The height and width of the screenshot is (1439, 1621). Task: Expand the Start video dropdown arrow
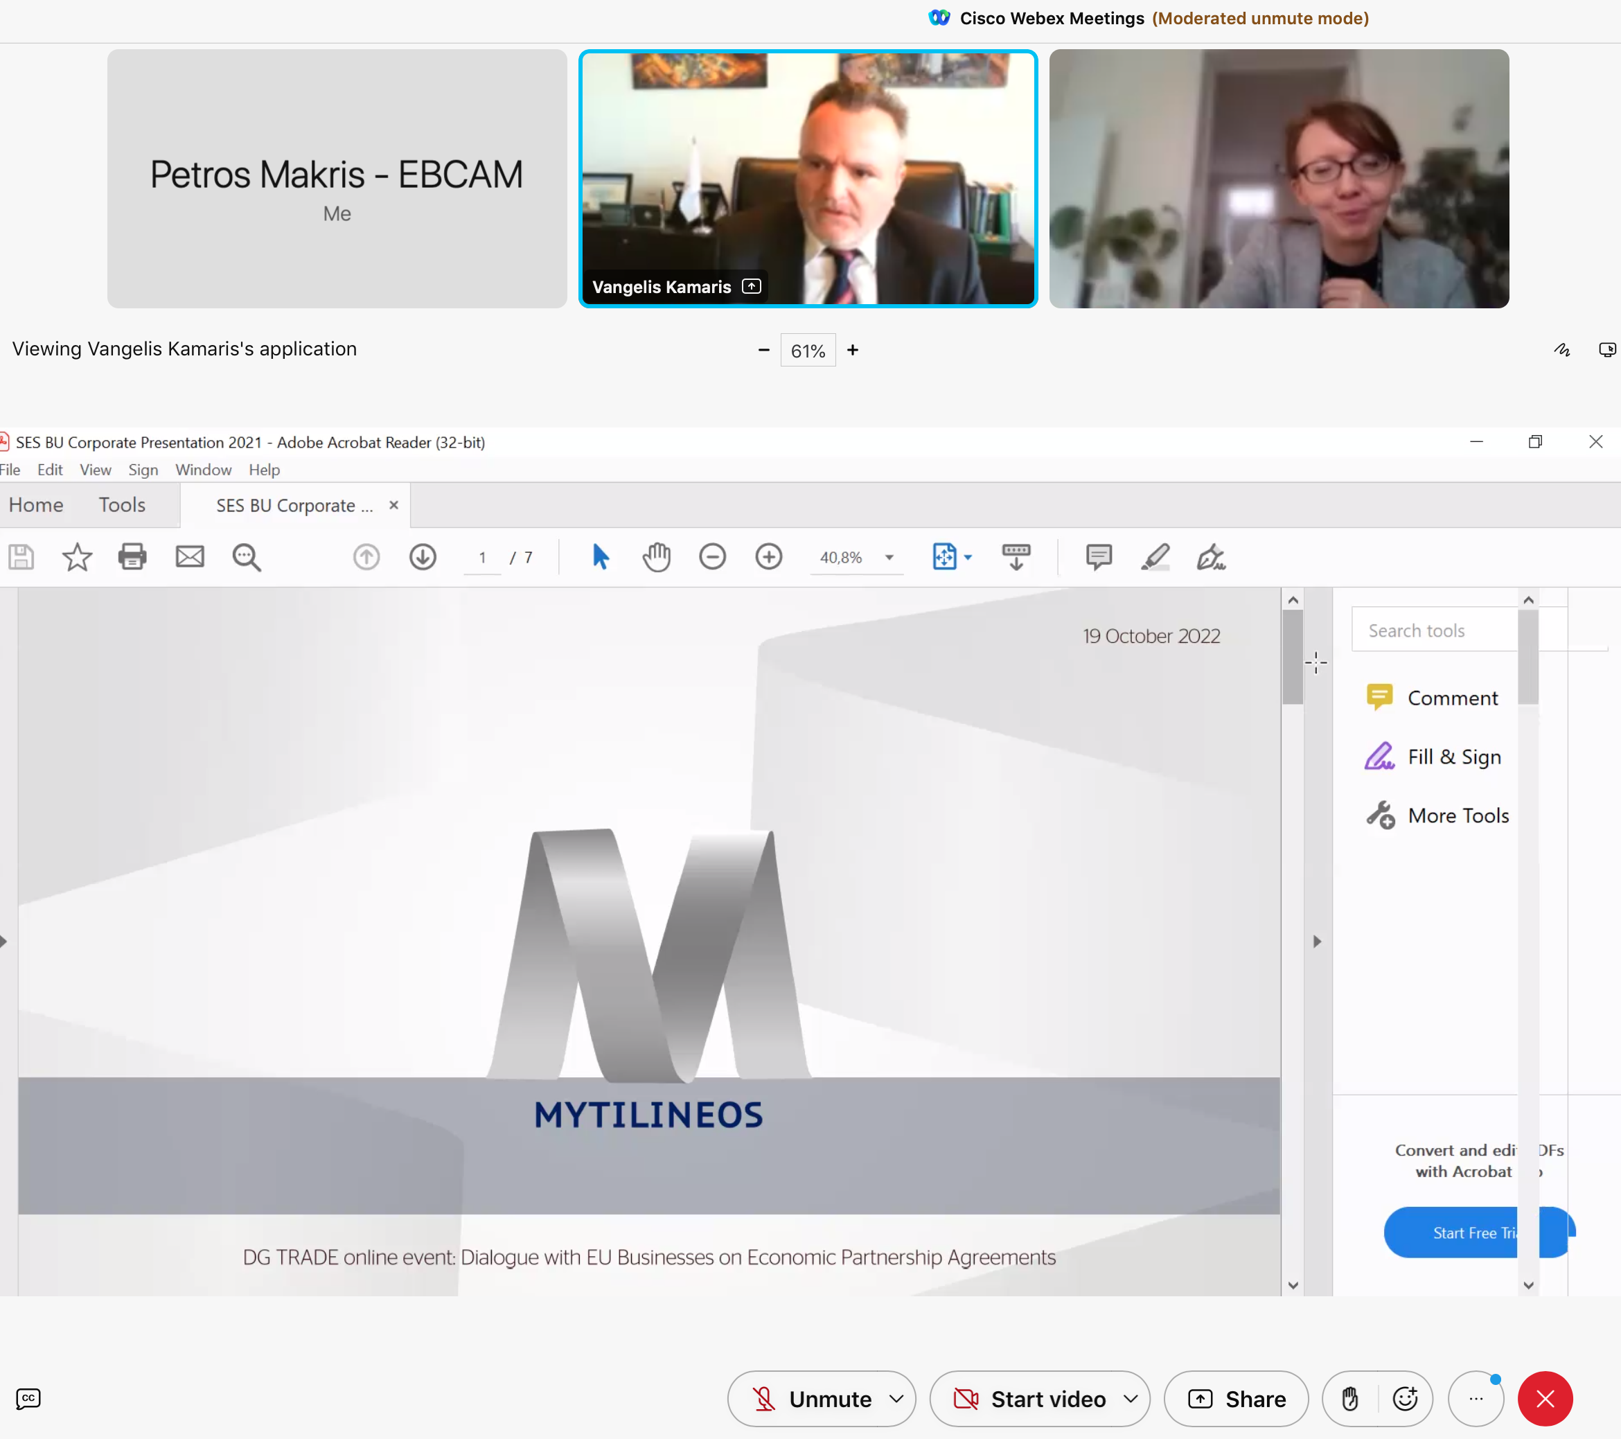click(1132, 1399)
